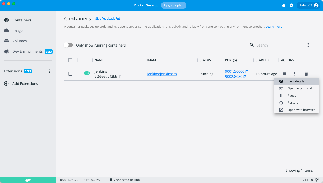Click the RAM 1.06GB status entry

click(69, 180)
